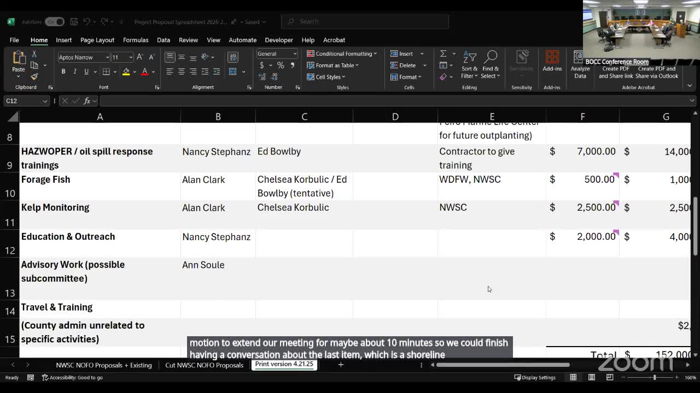This screenshot has width=700, height=393.
Task: Click the Cut scissors icon
Action: (34, 54)
